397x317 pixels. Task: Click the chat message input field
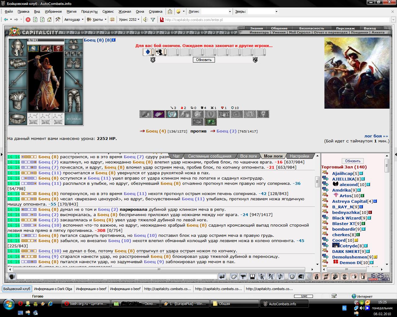[x=117, y=277]
